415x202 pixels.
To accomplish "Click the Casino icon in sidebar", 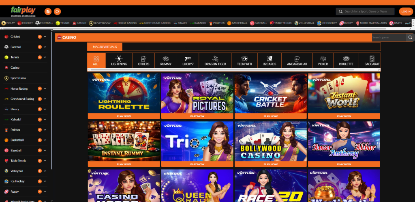I will (6, 68).
